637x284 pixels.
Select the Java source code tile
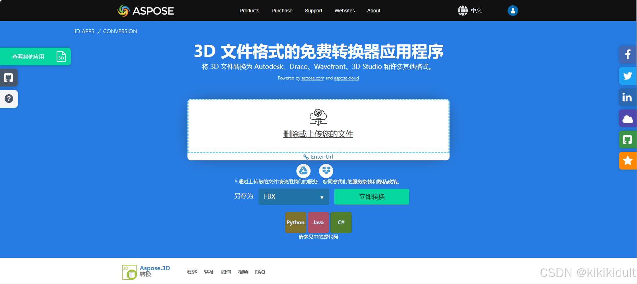(x=318, y=223)
